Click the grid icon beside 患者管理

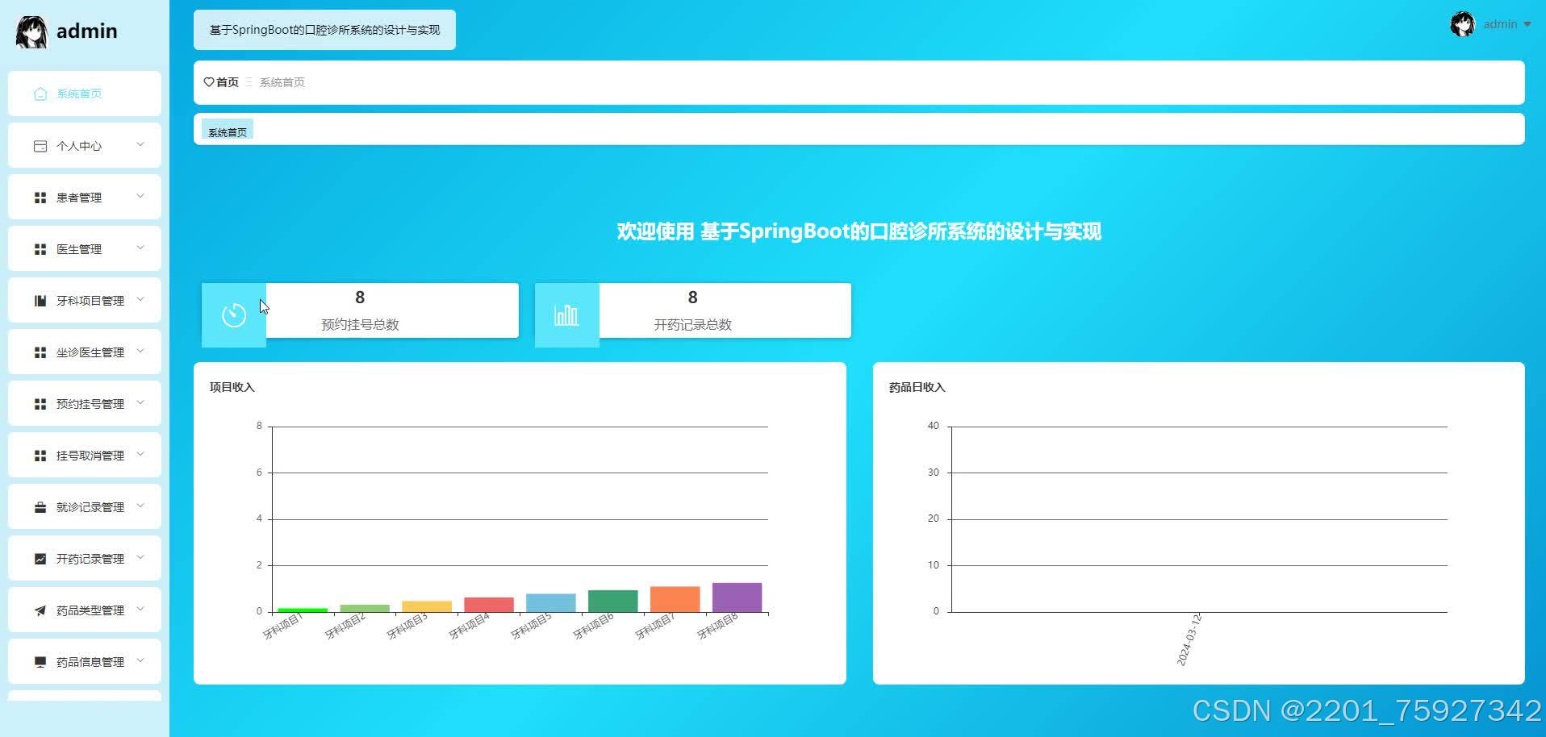40,198
